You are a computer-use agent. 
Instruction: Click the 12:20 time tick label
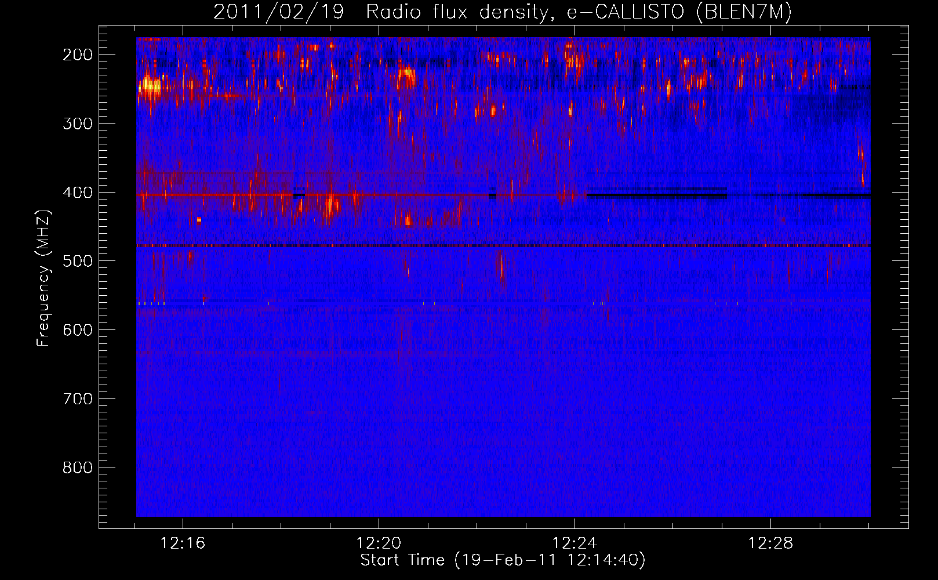click(379, 543)
